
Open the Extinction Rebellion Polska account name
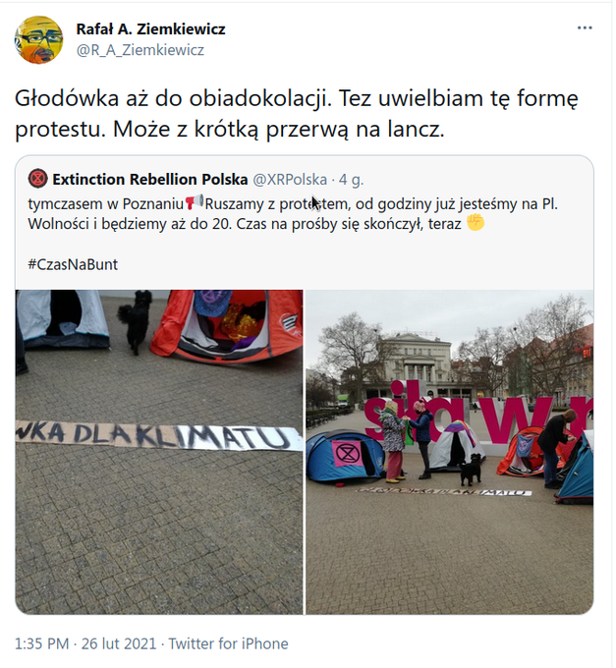[150, 180]
